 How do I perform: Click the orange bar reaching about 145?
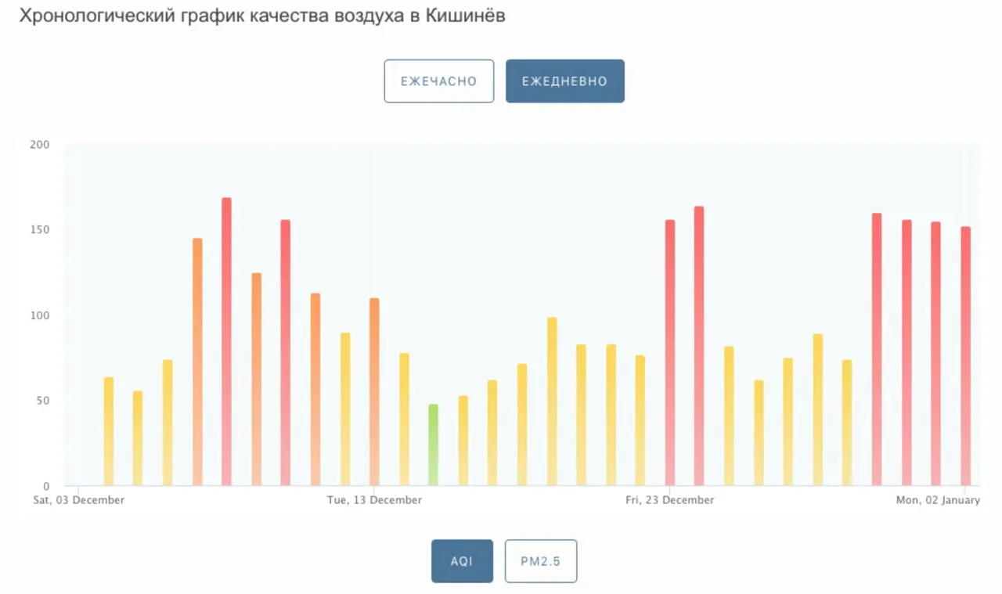(x=197, y=362)
